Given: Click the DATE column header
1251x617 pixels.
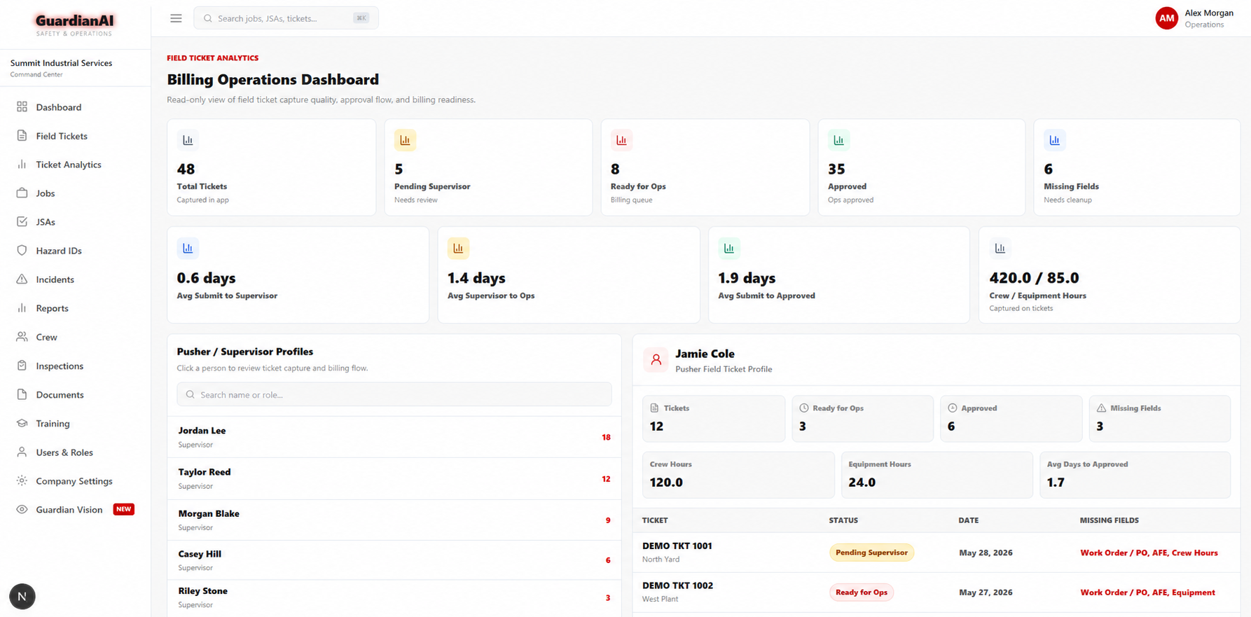Looking at the screenshot, I should [x=969, y=520].
